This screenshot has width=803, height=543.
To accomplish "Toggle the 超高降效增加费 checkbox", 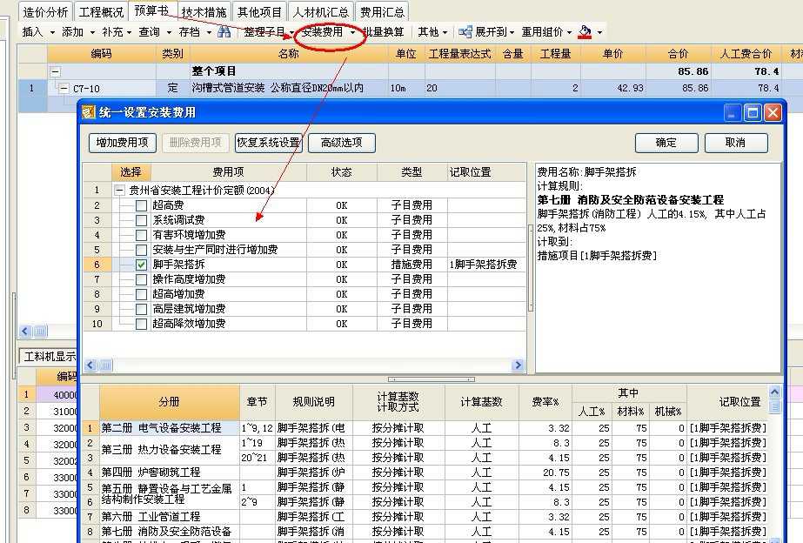I will click(x=141, y=325).
